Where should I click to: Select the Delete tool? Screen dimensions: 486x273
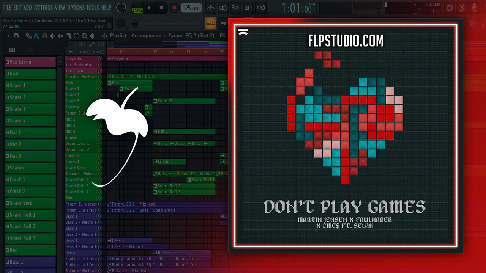(x=44, y=36)
